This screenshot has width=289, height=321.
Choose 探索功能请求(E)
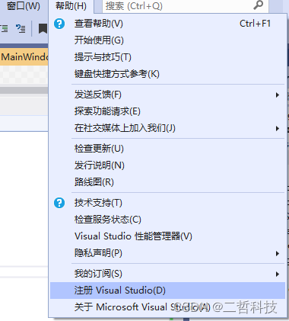pos(167,111)
